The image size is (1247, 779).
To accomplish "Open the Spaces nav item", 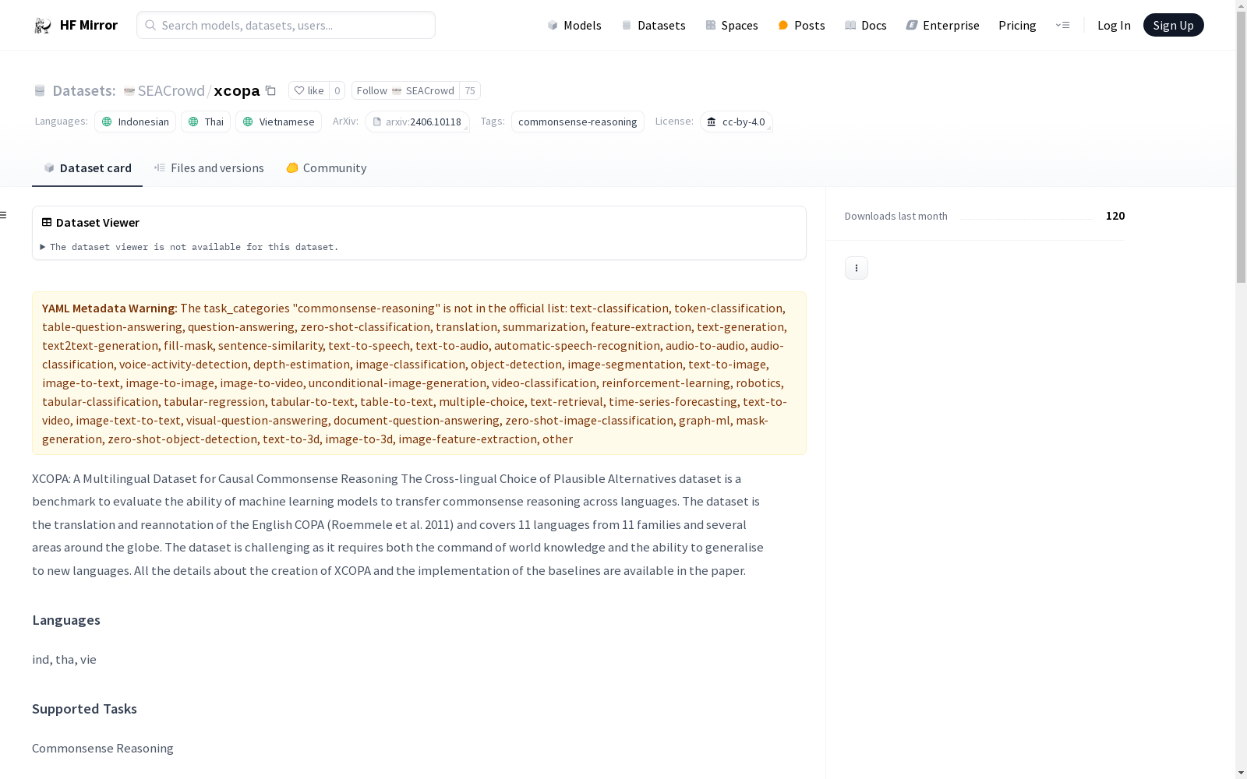I will click(x=732, y=25).
